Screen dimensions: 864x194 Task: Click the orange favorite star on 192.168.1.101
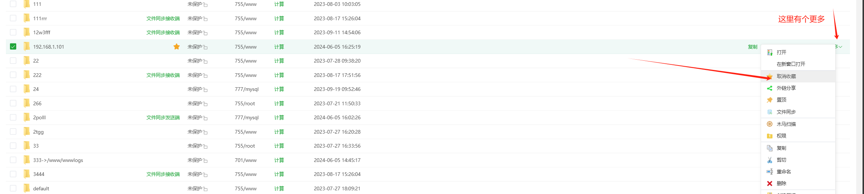[x=176, y=46]
